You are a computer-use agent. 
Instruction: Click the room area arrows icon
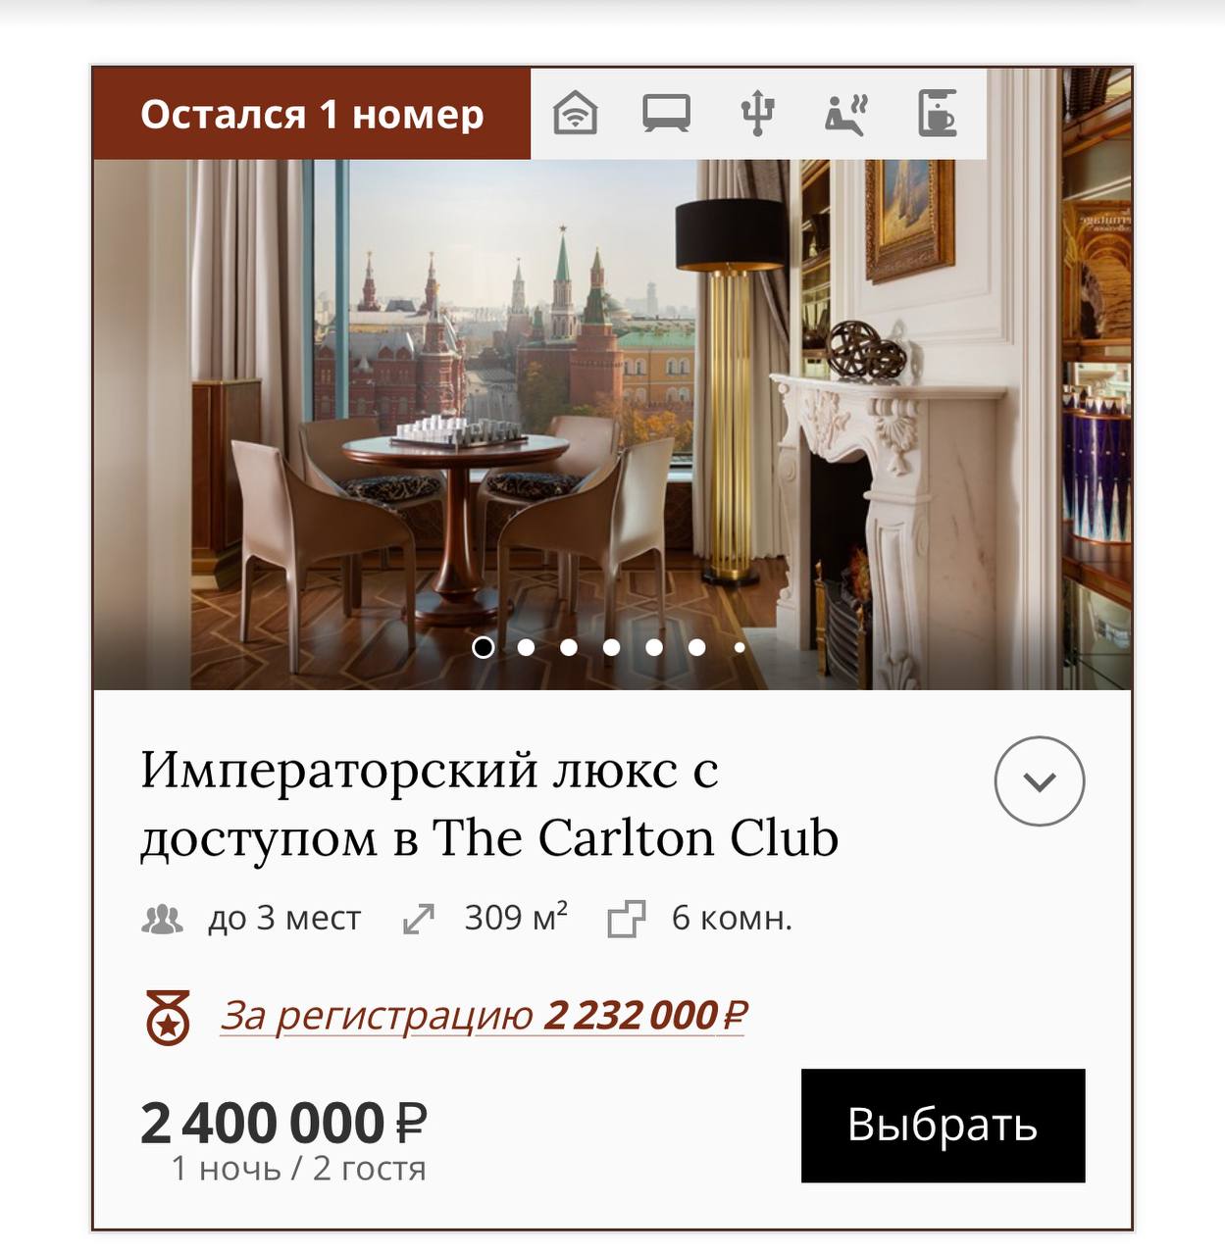419,920
